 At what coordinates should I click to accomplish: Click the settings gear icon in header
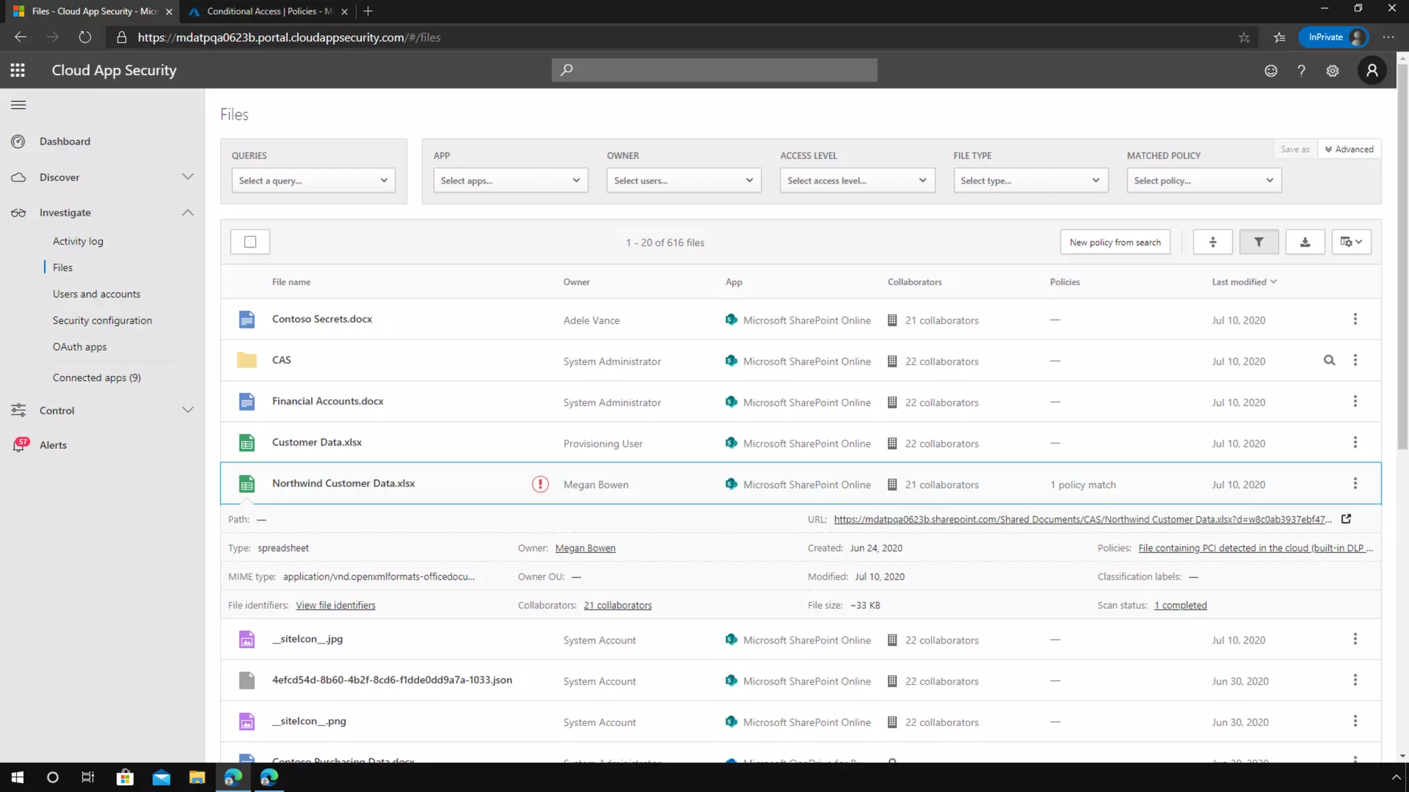click(x=1332, y=71)
